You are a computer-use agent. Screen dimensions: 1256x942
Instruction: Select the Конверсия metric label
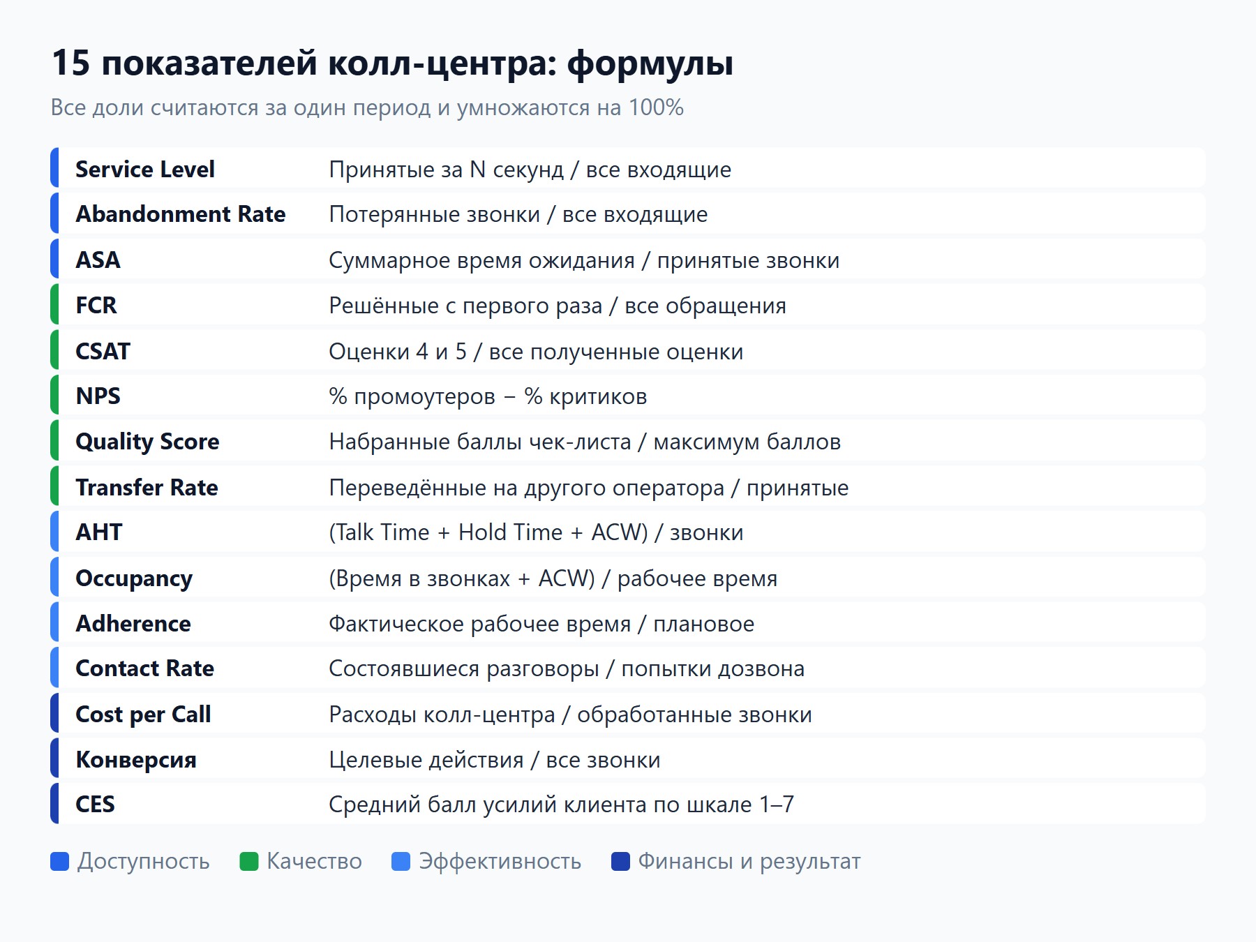click(x=136, y=760)
